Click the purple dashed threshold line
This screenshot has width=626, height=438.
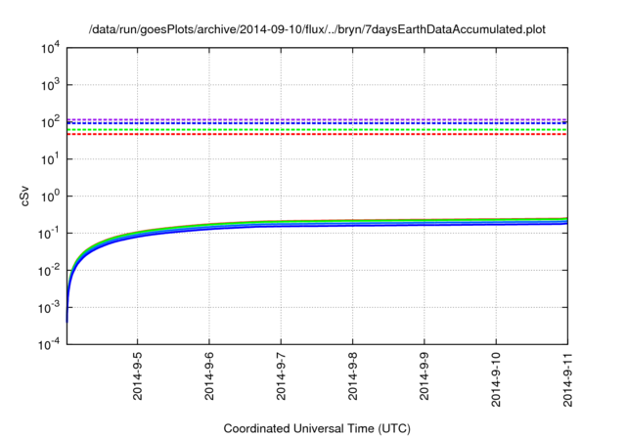pyautogui.click(x=317, y=119)
